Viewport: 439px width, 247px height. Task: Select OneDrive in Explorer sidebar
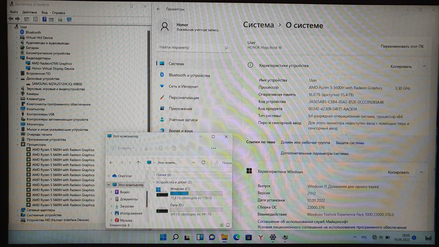tap(125, 176)
